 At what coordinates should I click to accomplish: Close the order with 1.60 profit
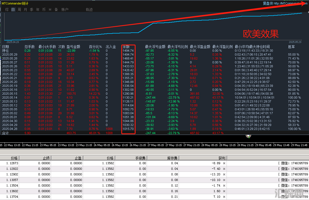(x=224, y=191)
